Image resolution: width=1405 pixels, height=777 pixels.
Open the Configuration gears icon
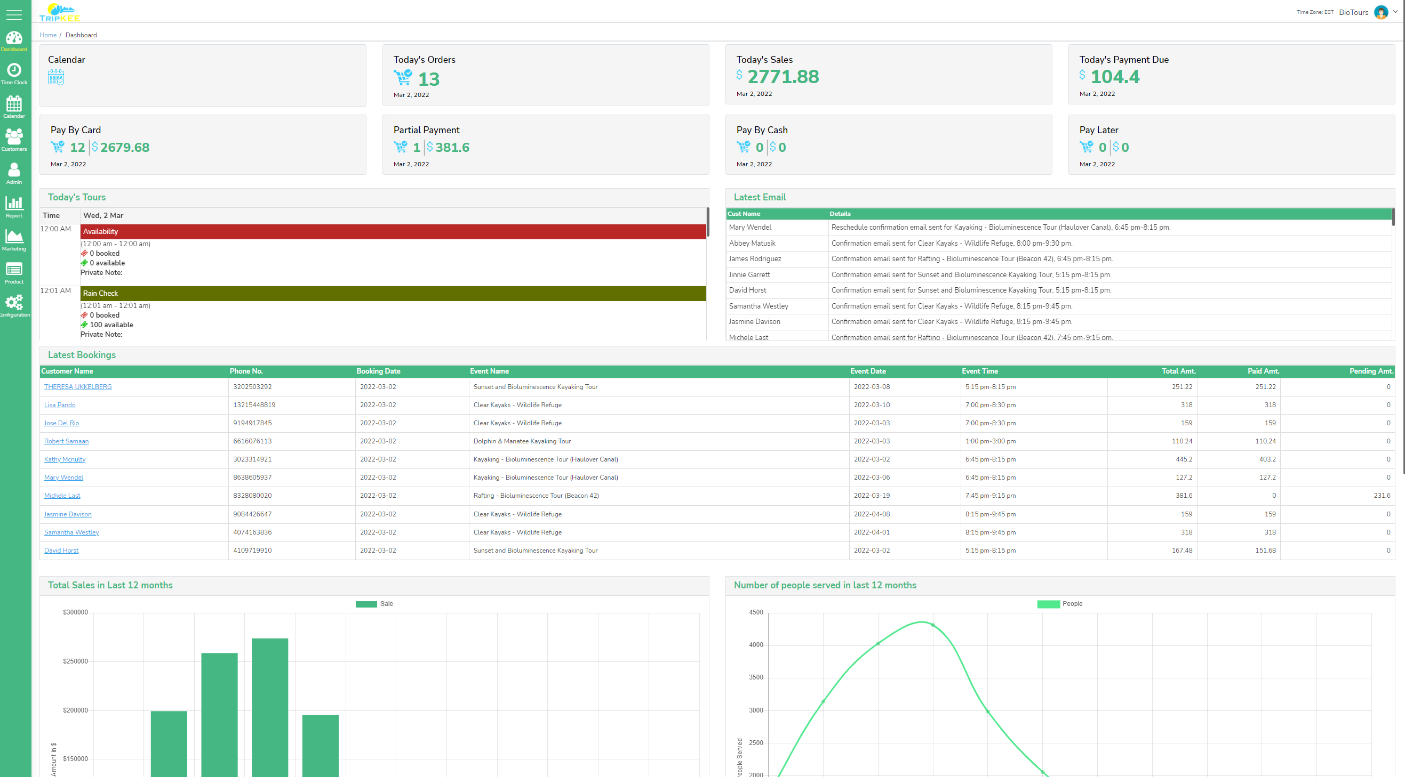(x=14, y=305)
